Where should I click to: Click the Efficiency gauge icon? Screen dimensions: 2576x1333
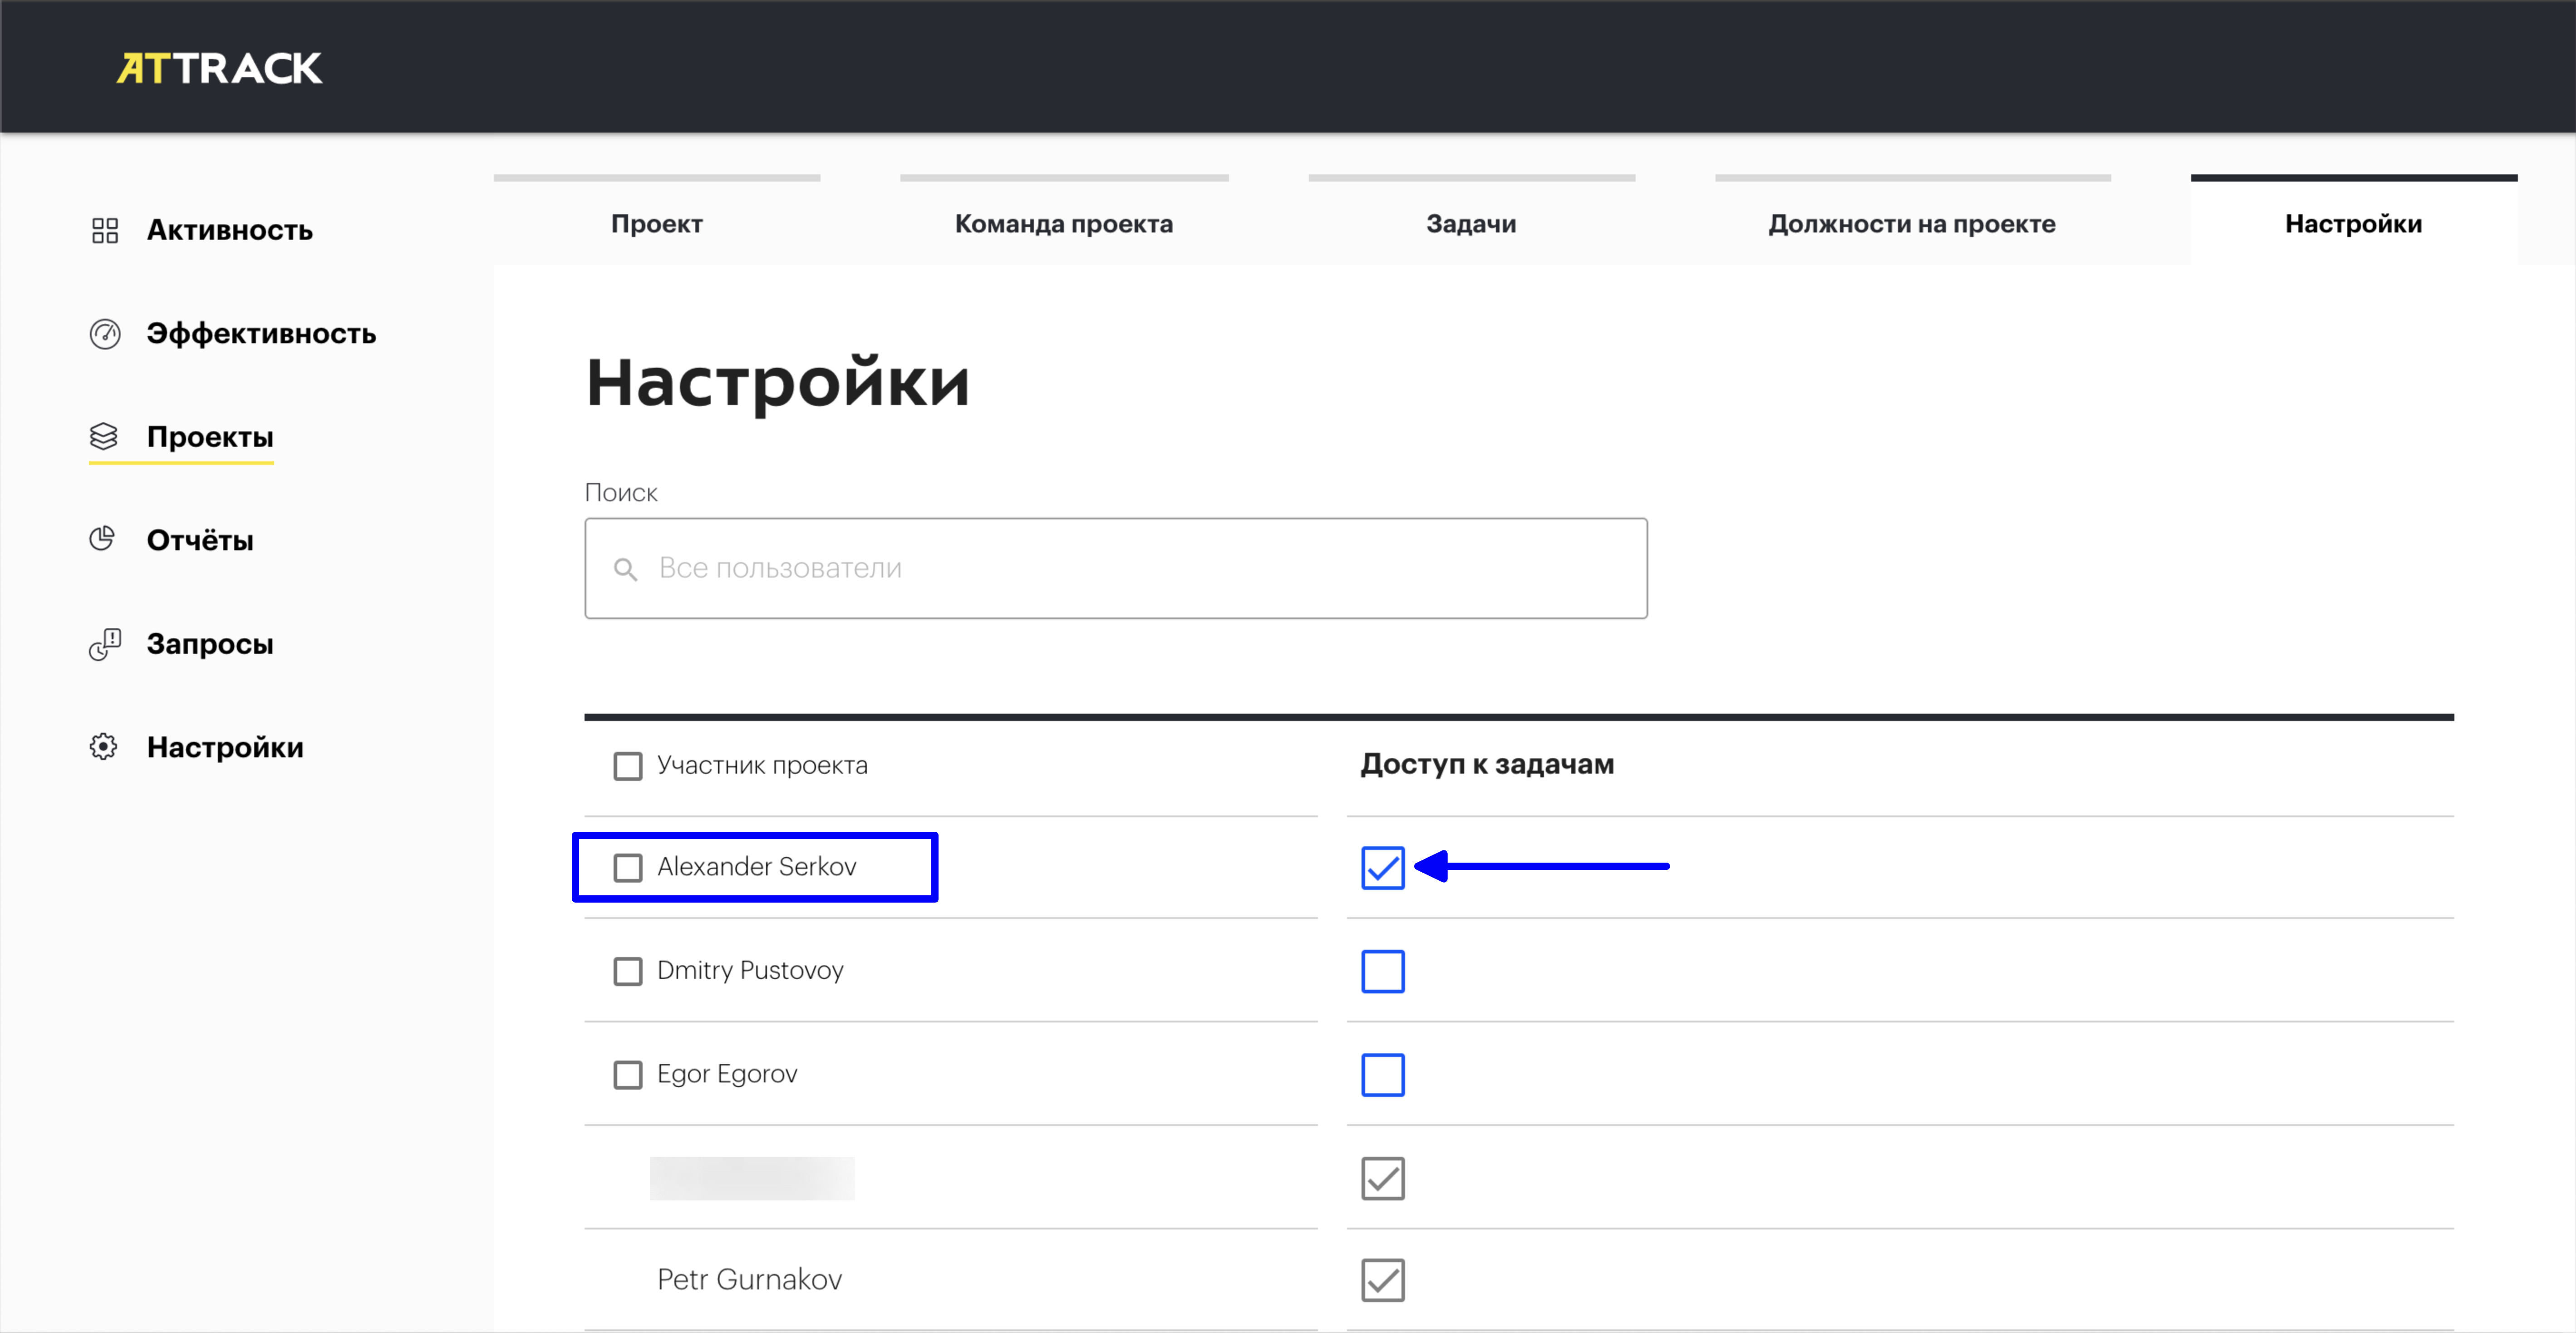(105, 333)
